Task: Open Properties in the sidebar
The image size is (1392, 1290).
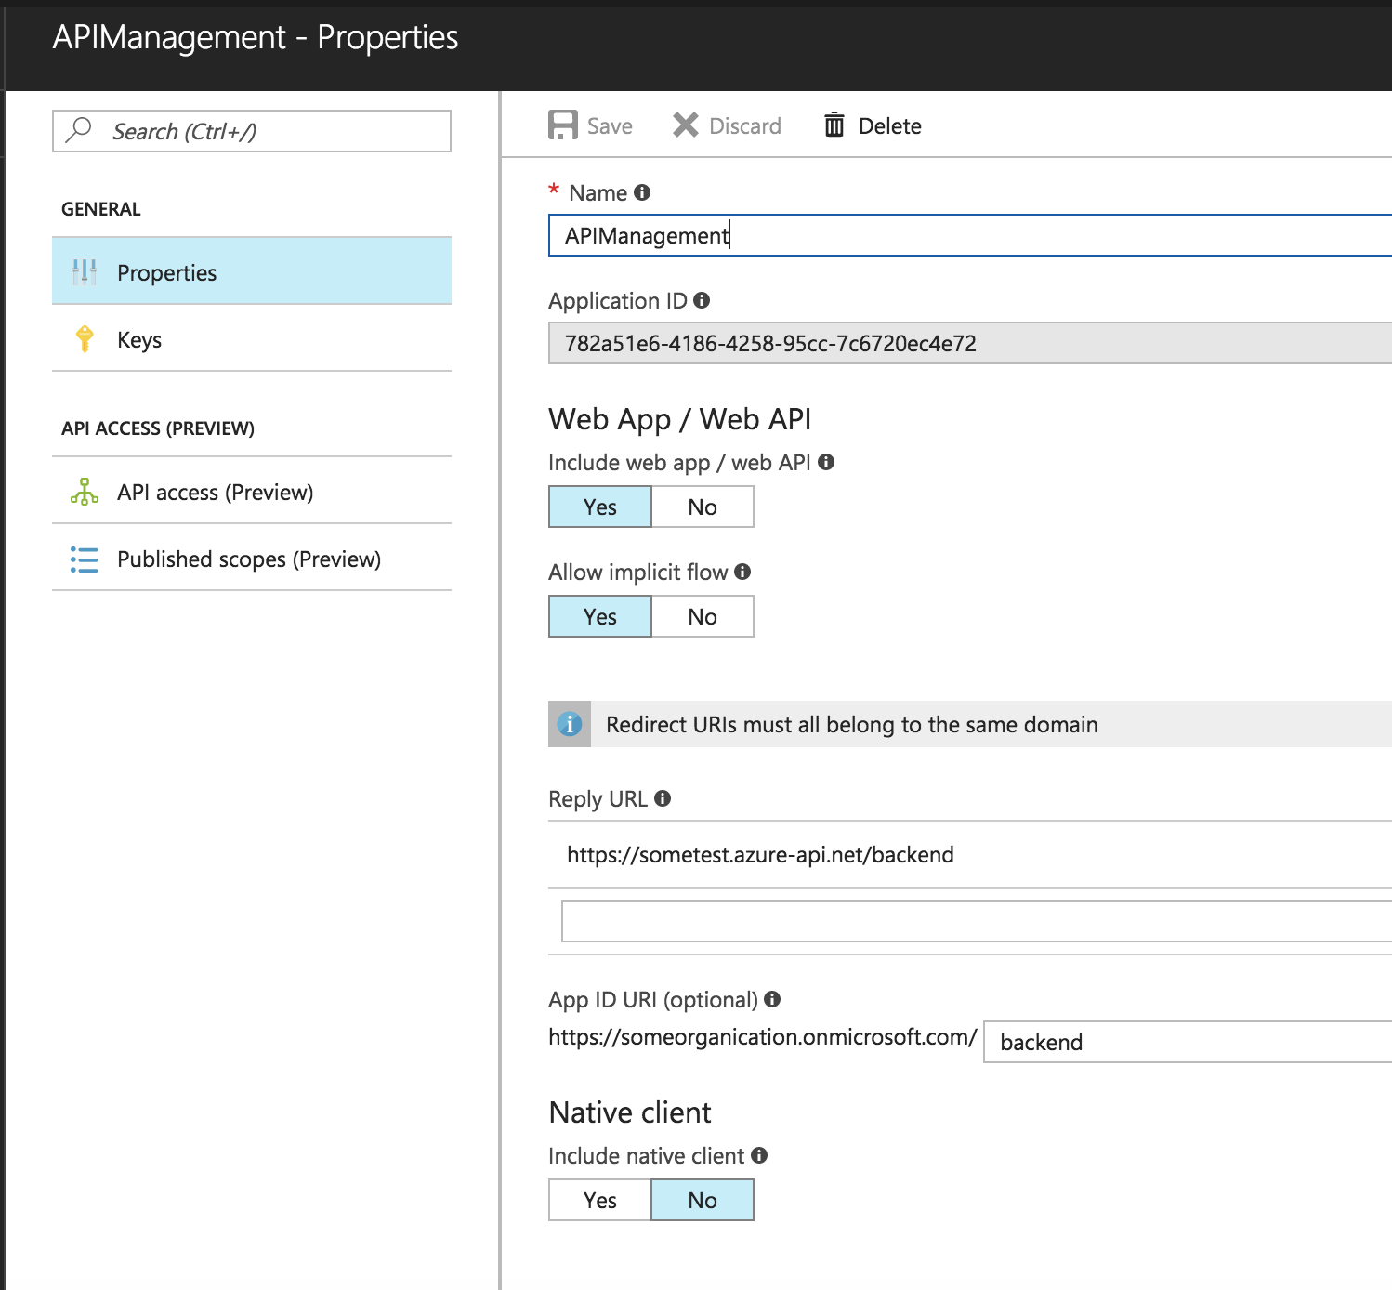Action: coord(252,271)
